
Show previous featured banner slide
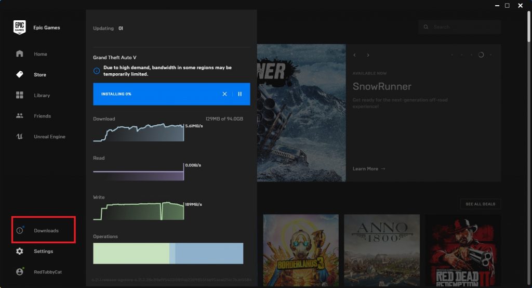coord(354,55)
